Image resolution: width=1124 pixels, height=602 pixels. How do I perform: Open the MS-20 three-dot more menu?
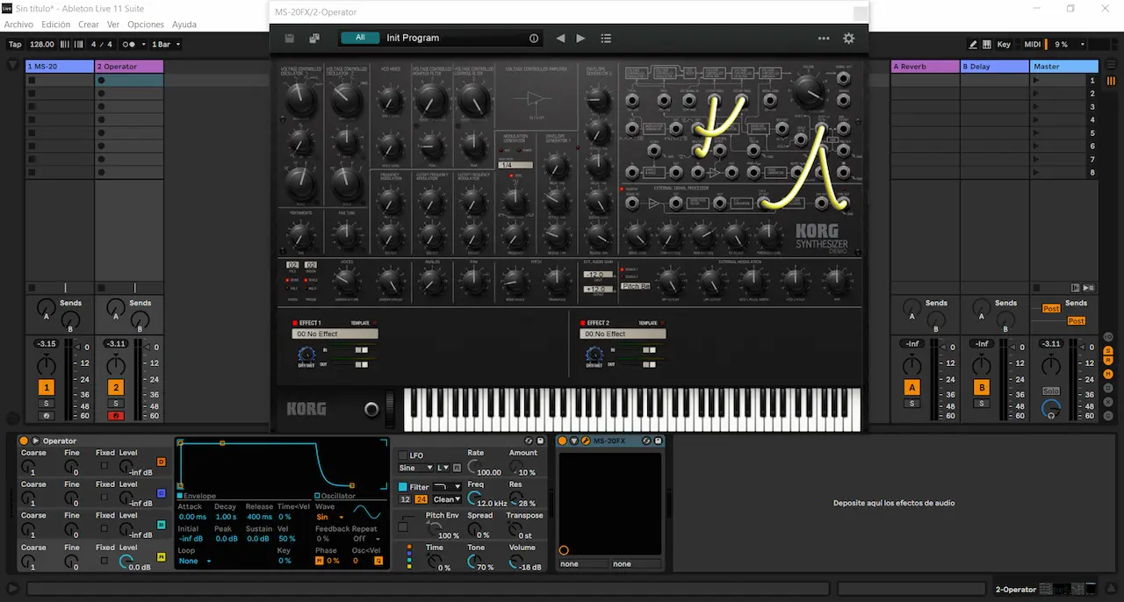pos(824,39)
